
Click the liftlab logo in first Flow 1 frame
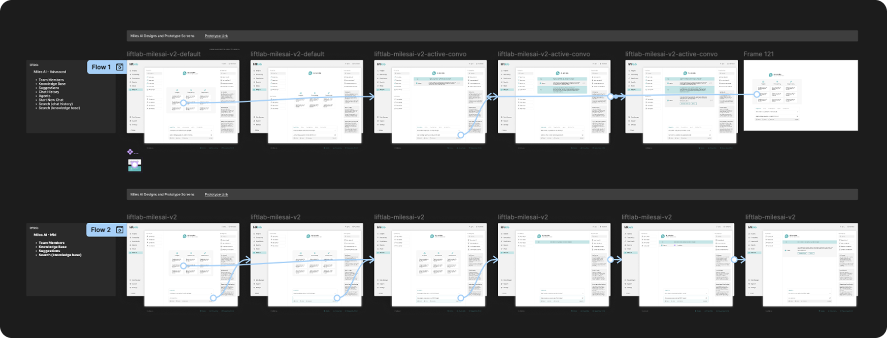click(x=134, y=64)
